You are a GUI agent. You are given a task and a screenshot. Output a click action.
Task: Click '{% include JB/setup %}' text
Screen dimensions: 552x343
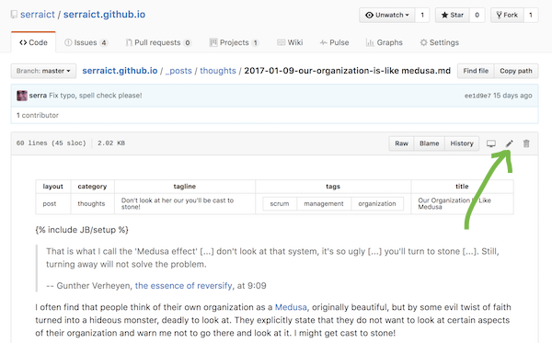(82, 230)
